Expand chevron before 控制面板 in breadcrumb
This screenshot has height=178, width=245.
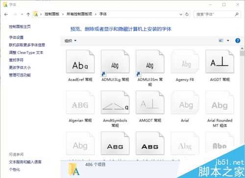41,14
